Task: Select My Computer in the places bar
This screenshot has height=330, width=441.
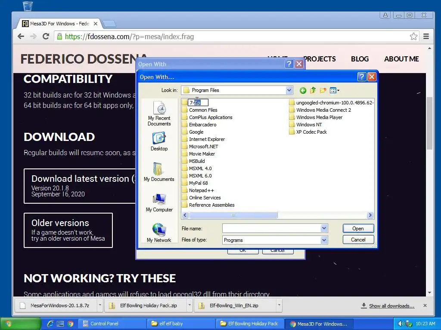Action: (x=159, y=202)
